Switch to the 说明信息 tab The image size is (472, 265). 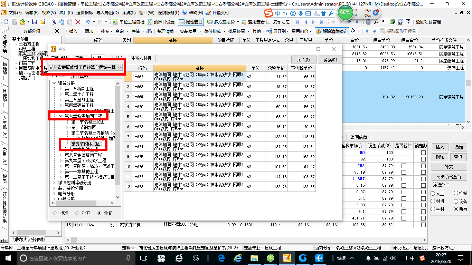point(359,137)
